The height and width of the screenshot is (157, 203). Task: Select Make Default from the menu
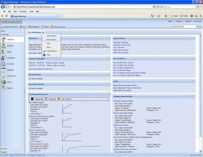[51, 51]
